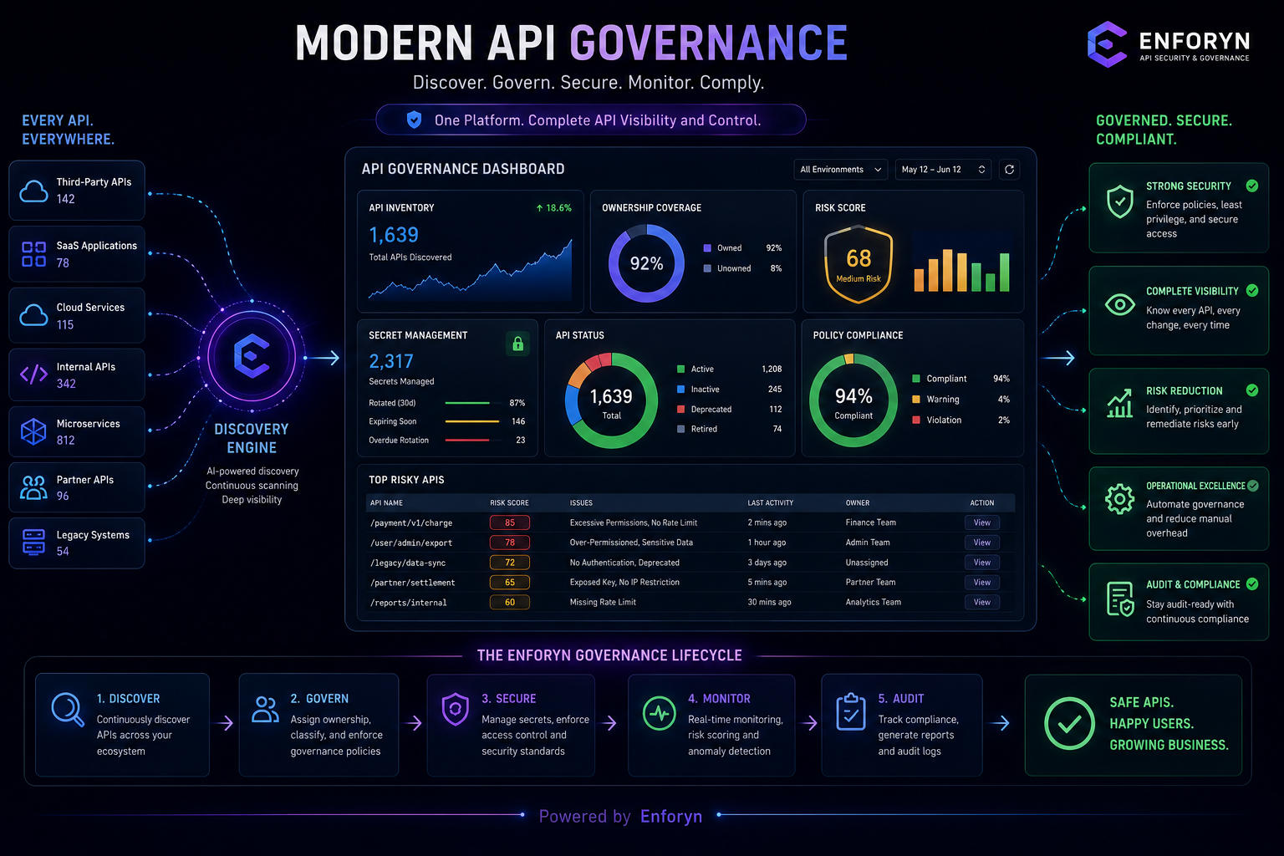Click the large green checkmark circle icon

[1069, 723]
